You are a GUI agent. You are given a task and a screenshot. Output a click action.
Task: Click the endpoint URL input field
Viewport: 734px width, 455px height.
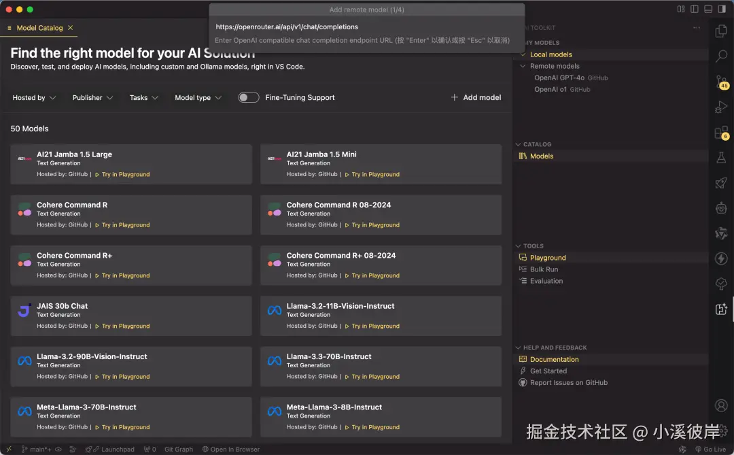pos(367,27)
